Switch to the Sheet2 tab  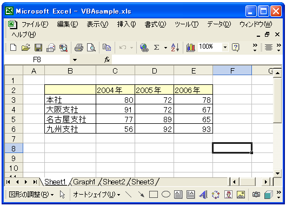(114, 182)
